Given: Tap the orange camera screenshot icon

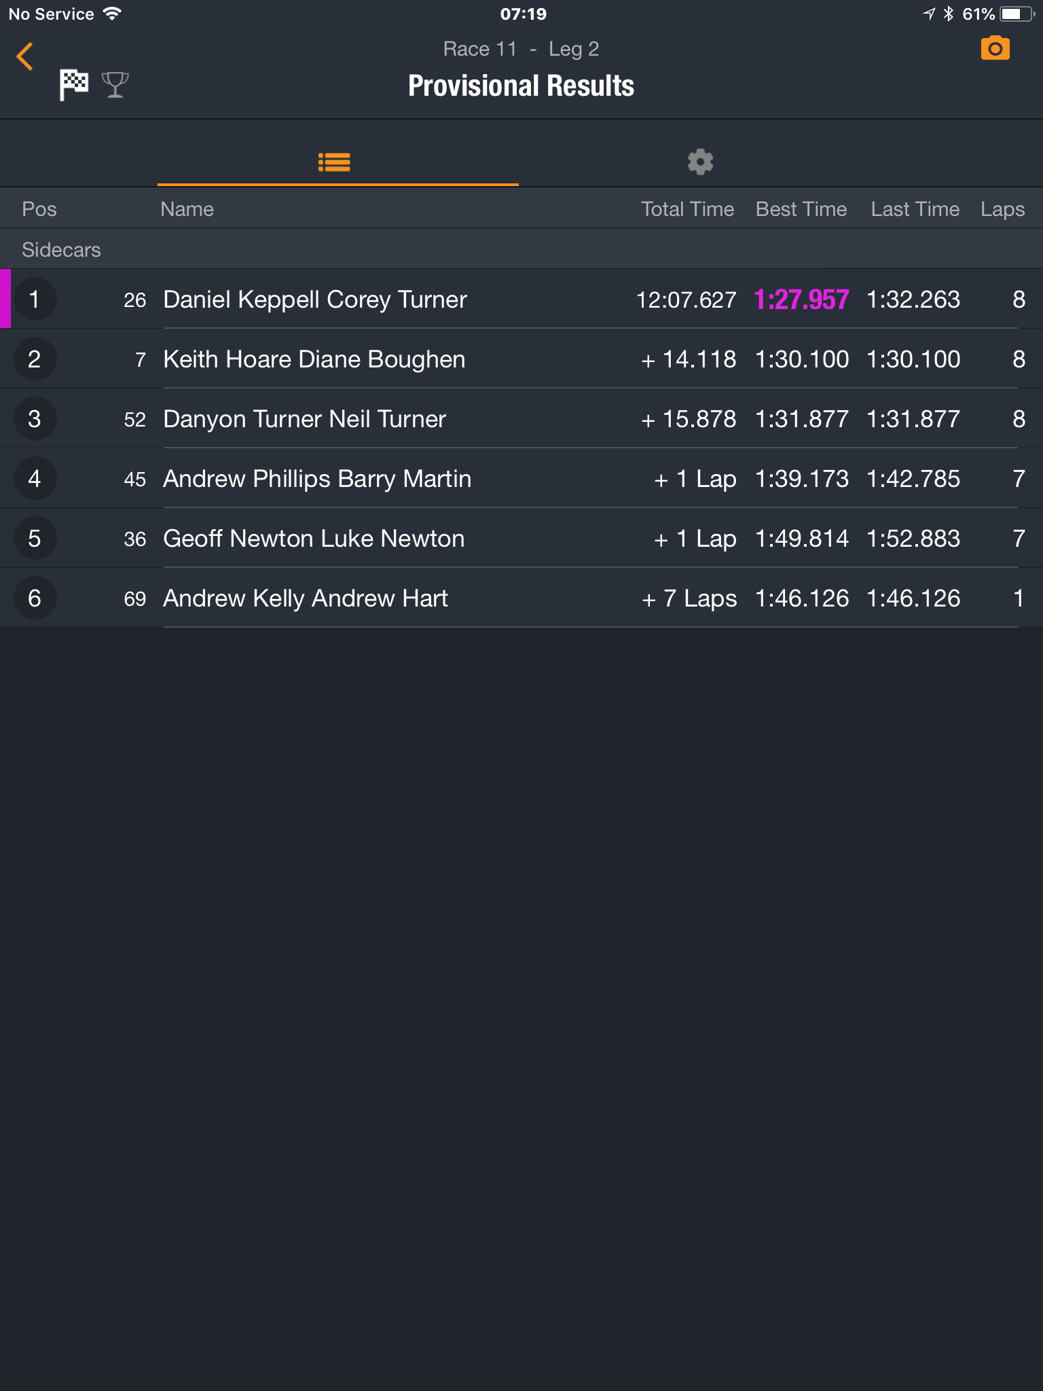Looking at the screenshot, I should pyautogui.click(x=995, y=48).
